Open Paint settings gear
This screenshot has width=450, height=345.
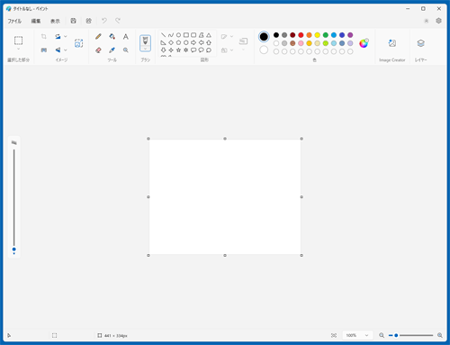click(438, 21)
